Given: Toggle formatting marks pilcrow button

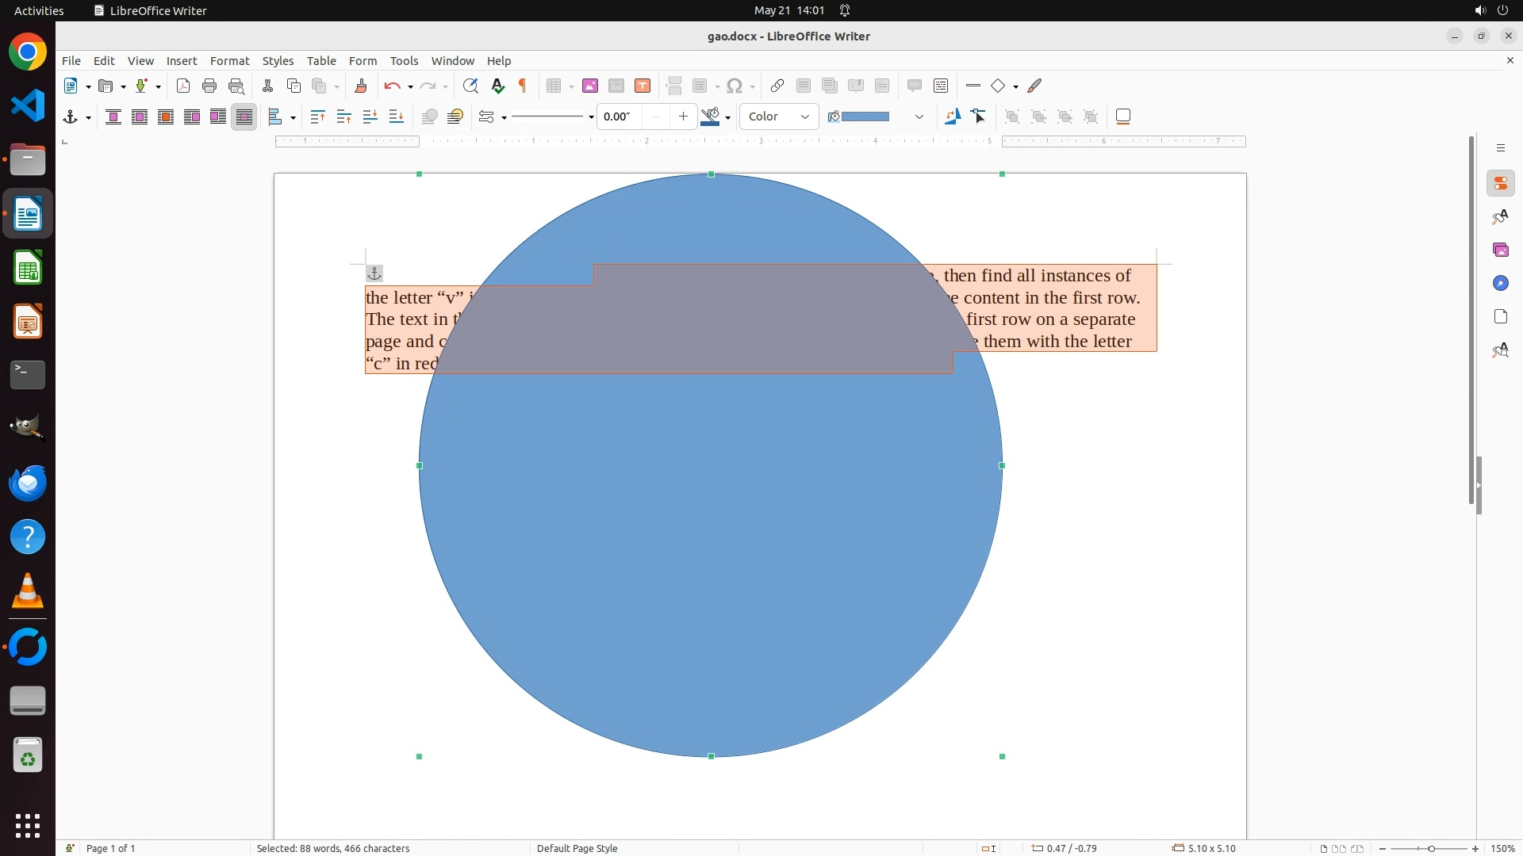Looking at the screenshot, I should pyautogui.click(x=523, y=86).
